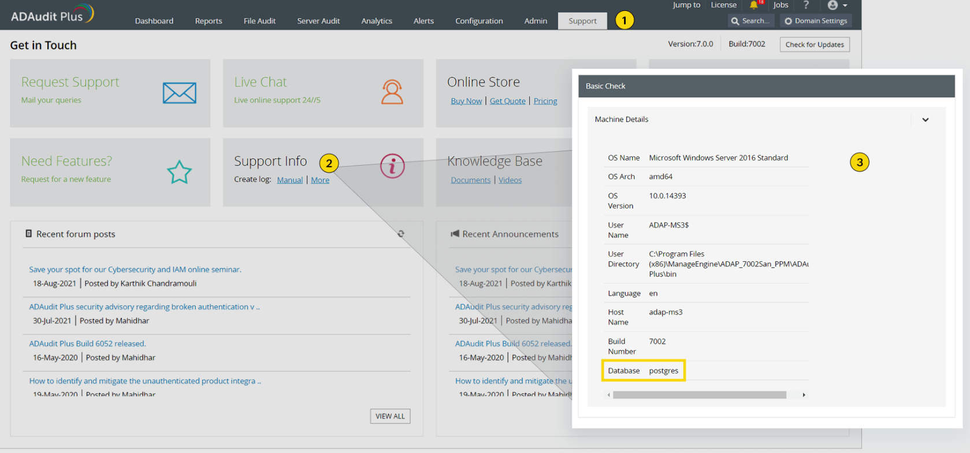
Task: Select the Analytics tab
Action: click(x=377, y=21)
